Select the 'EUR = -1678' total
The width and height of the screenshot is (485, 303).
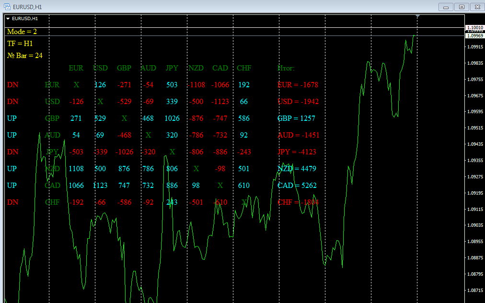tap(298, 85)
